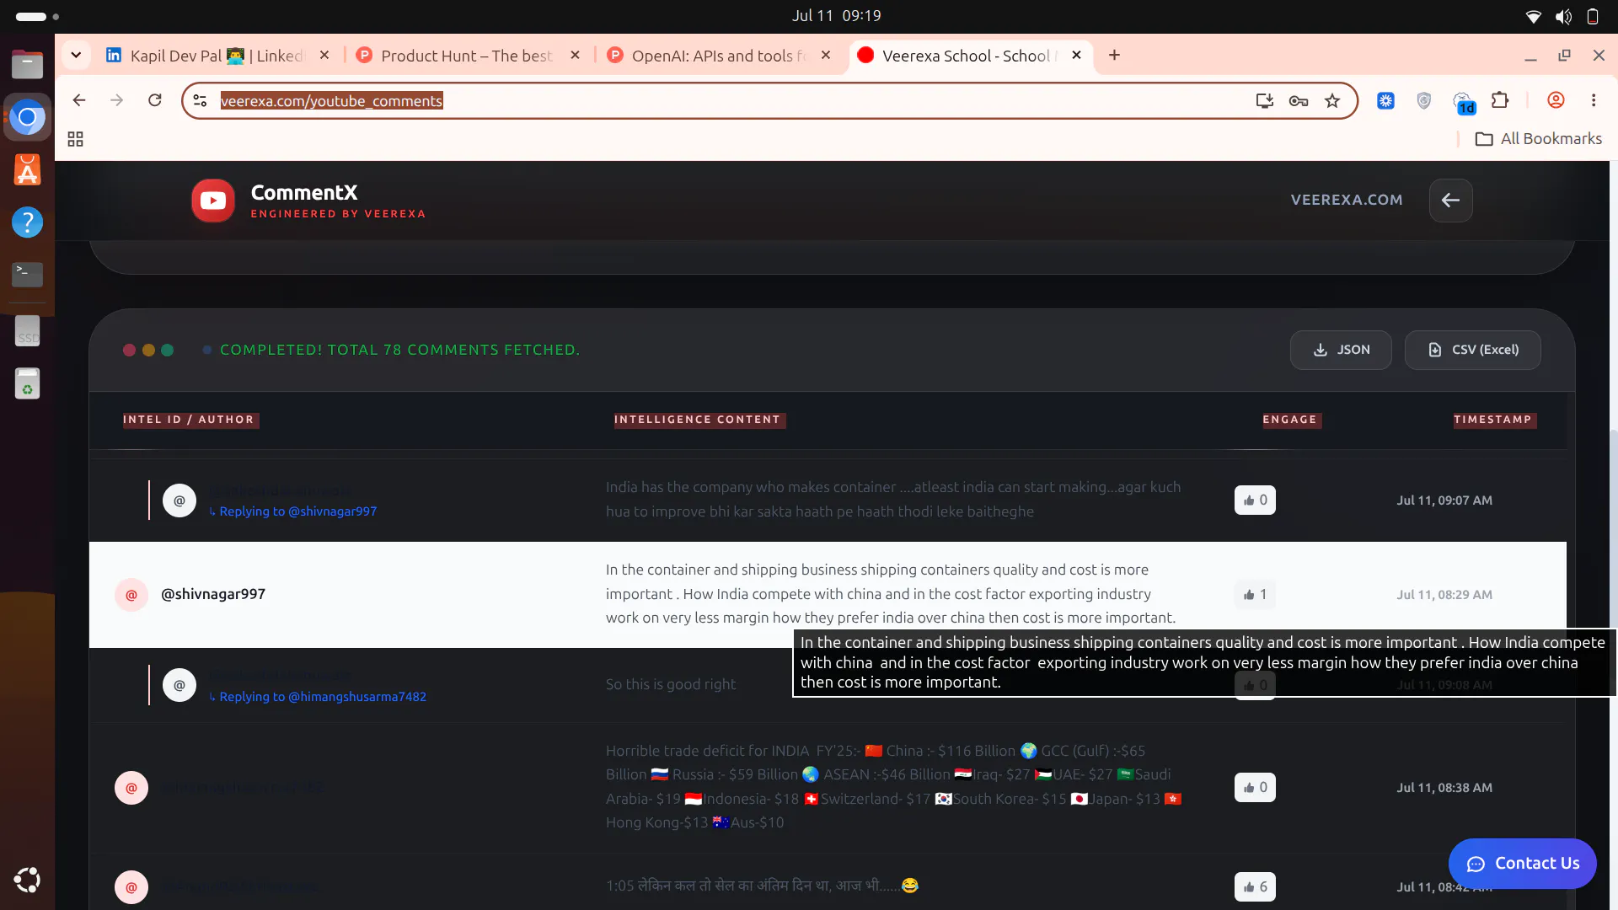This screenshot has height=910, width=1618.
Task: Switch to the Product Hunt tab
Action: [466, 56]
